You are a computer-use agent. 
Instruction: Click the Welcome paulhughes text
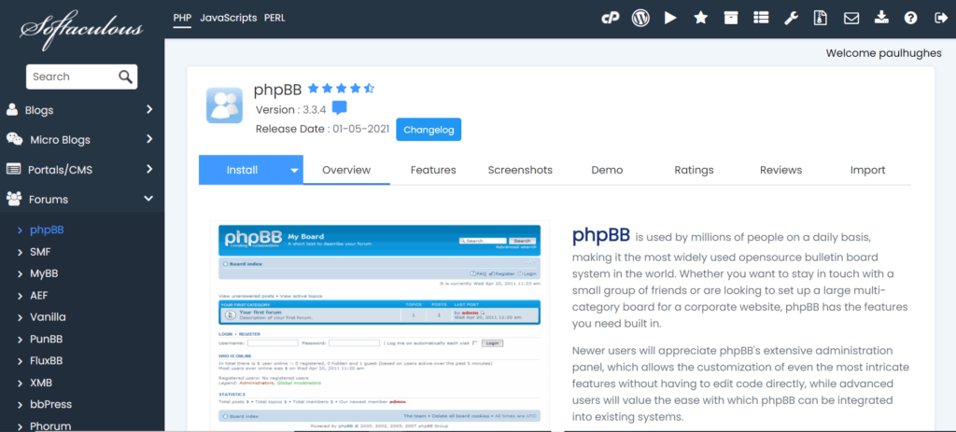click(883, 53)
